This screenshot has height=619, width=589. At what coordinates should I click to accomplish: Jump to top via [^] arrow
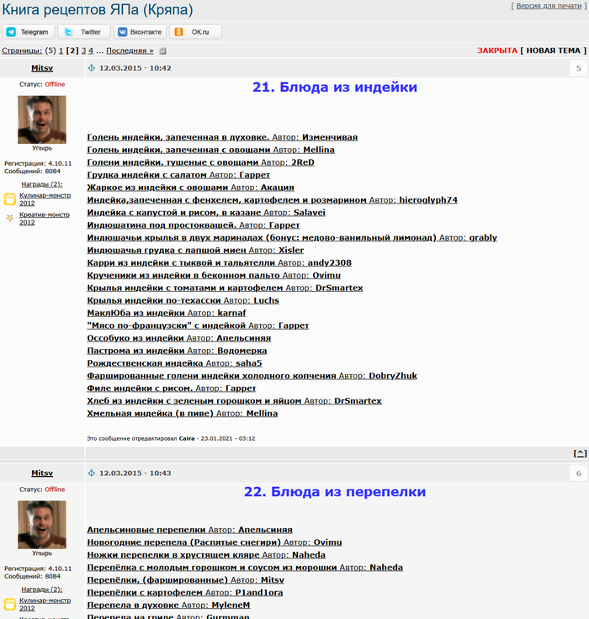click(x=580, y=453)
